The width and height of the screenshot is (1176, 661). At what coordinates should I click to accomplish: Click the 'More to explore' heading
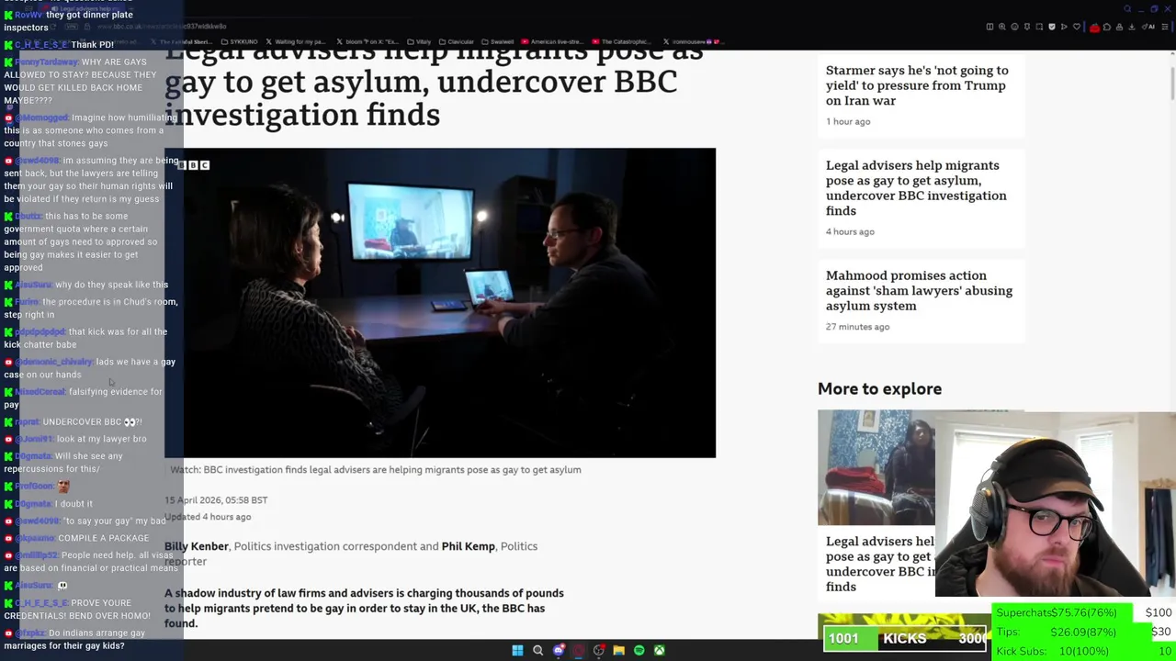[x=879, y=389]
